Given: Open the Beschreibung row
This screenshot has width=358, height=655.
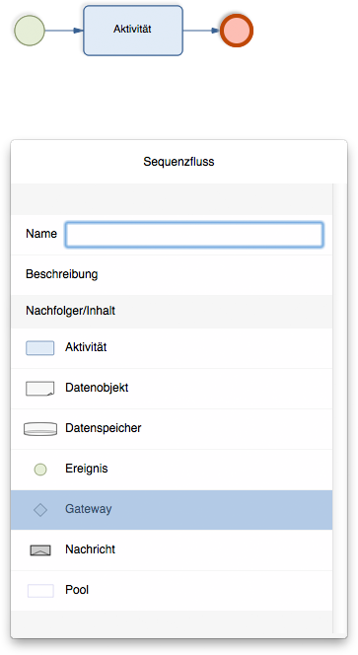Looking at the screenshot, I should [x=172, y=274].
